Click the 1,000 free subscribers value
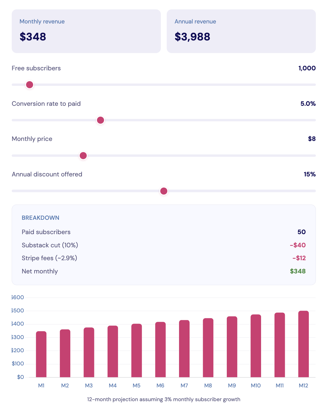The image size is (327, 412). coord(306,68)
